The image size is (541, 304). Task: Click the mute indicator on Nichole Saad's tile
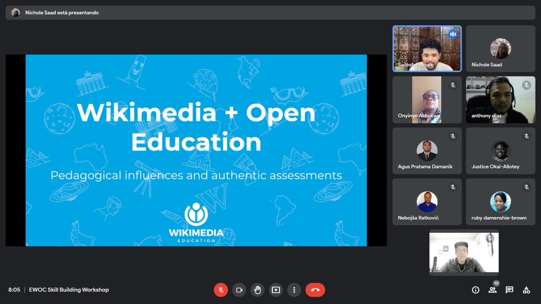click(x=526, y=34)
